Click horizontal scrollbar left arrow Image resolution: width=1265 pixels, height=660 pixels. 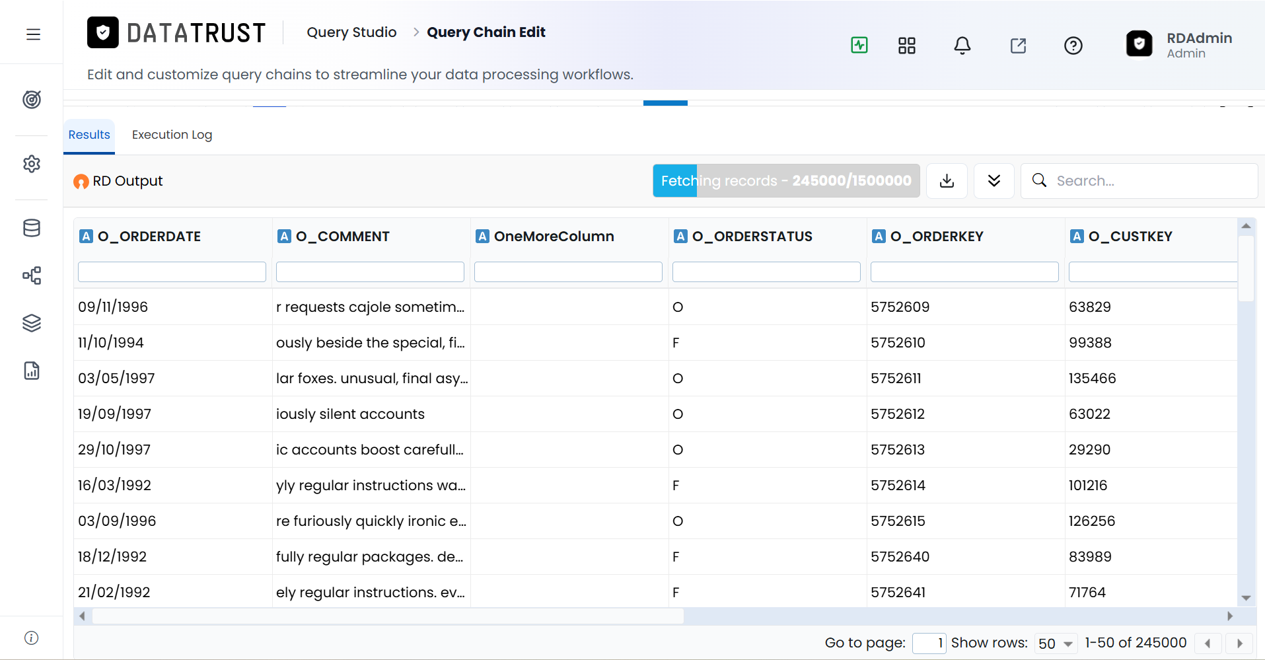click(82, 616)
